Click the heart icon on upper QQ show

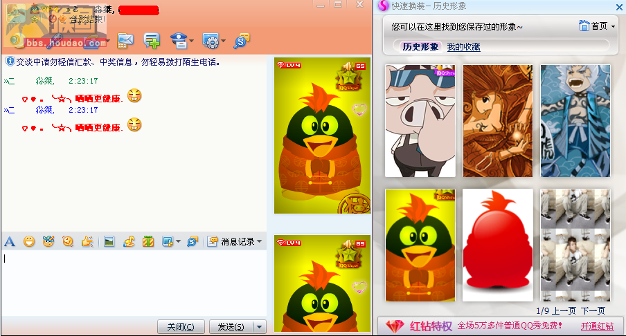pos(359,109)
